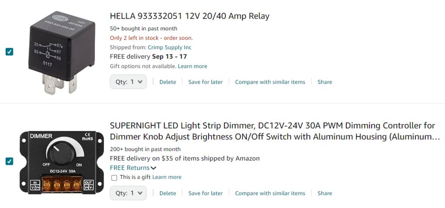Screen dimensions: 445x208
Task: Open the SUPERNIGHT LED Light Strip Dimmer title
Action: [275, 131]
